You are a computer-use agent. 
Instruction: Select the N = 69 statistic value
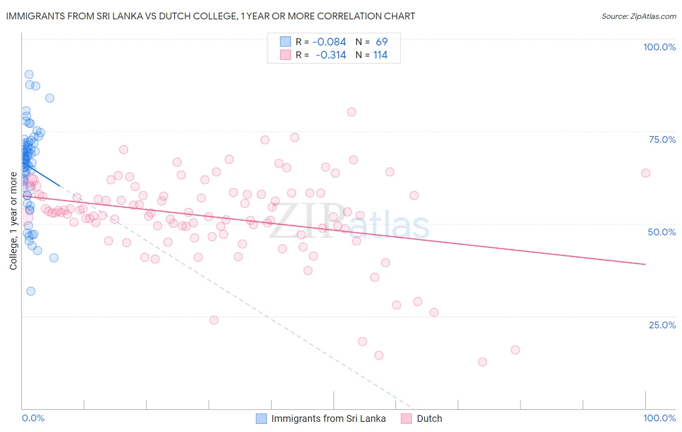coord(372,42)
